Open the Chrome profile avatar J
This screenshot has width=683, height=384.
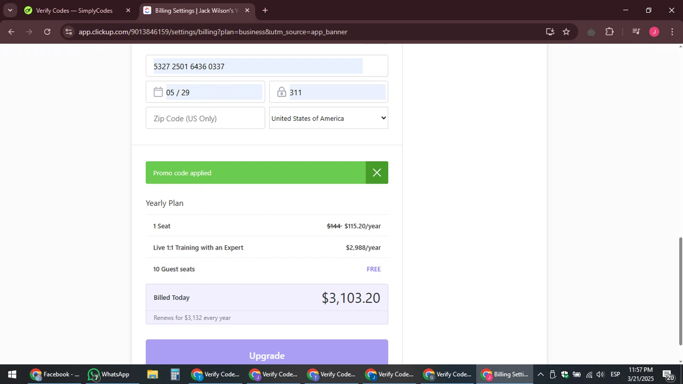[x=654, y=32]
